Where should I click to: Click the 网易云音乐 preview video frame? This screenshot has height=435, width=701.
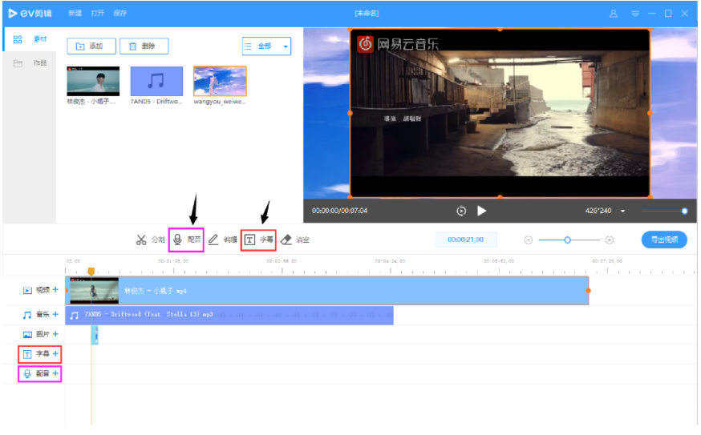tap(500, 113)
